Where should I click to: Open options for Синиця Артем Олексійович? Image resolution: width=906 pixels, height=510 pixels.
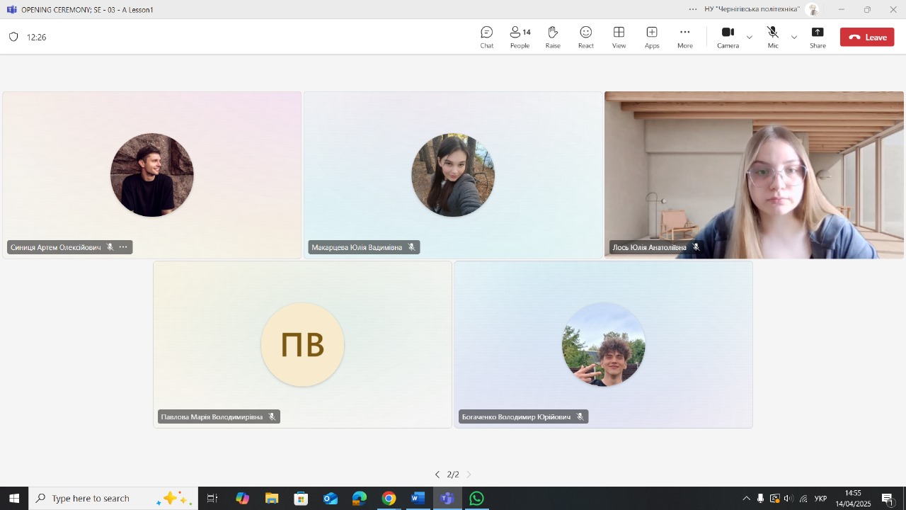(x=123, y=247)
